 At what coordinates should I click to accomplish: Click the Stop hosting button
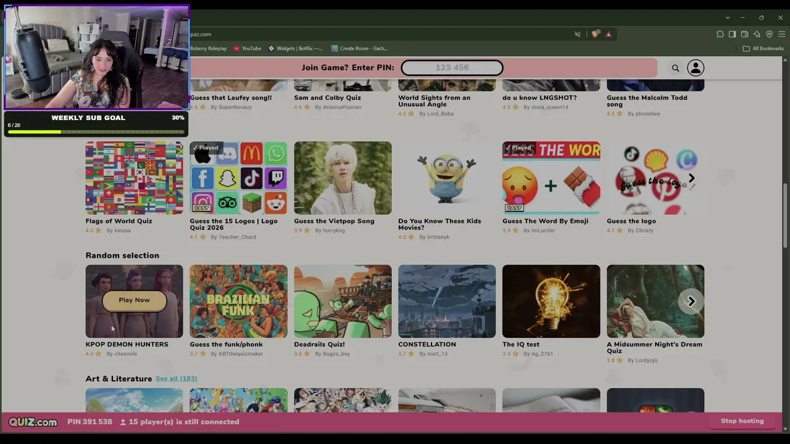click(742, 421)
